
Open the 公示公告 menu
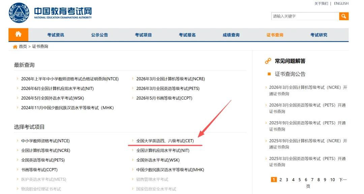tap(99, 35)
